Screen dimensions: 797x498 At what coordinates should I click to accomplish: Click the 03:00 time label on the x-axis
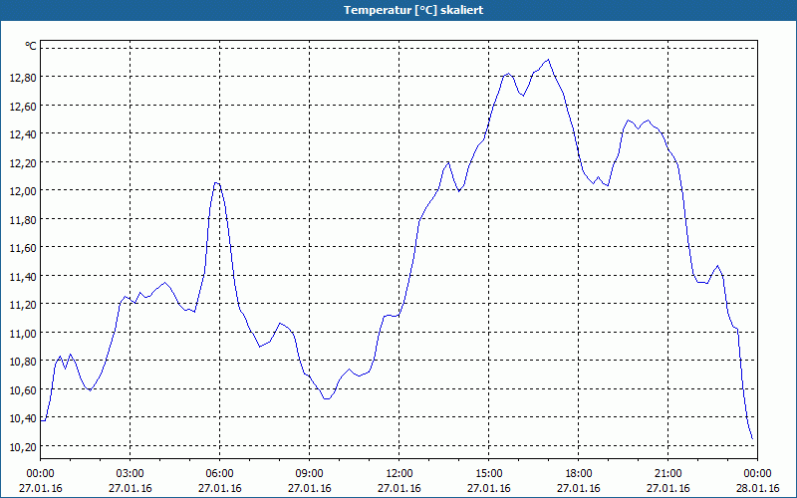tap(131, 473)
